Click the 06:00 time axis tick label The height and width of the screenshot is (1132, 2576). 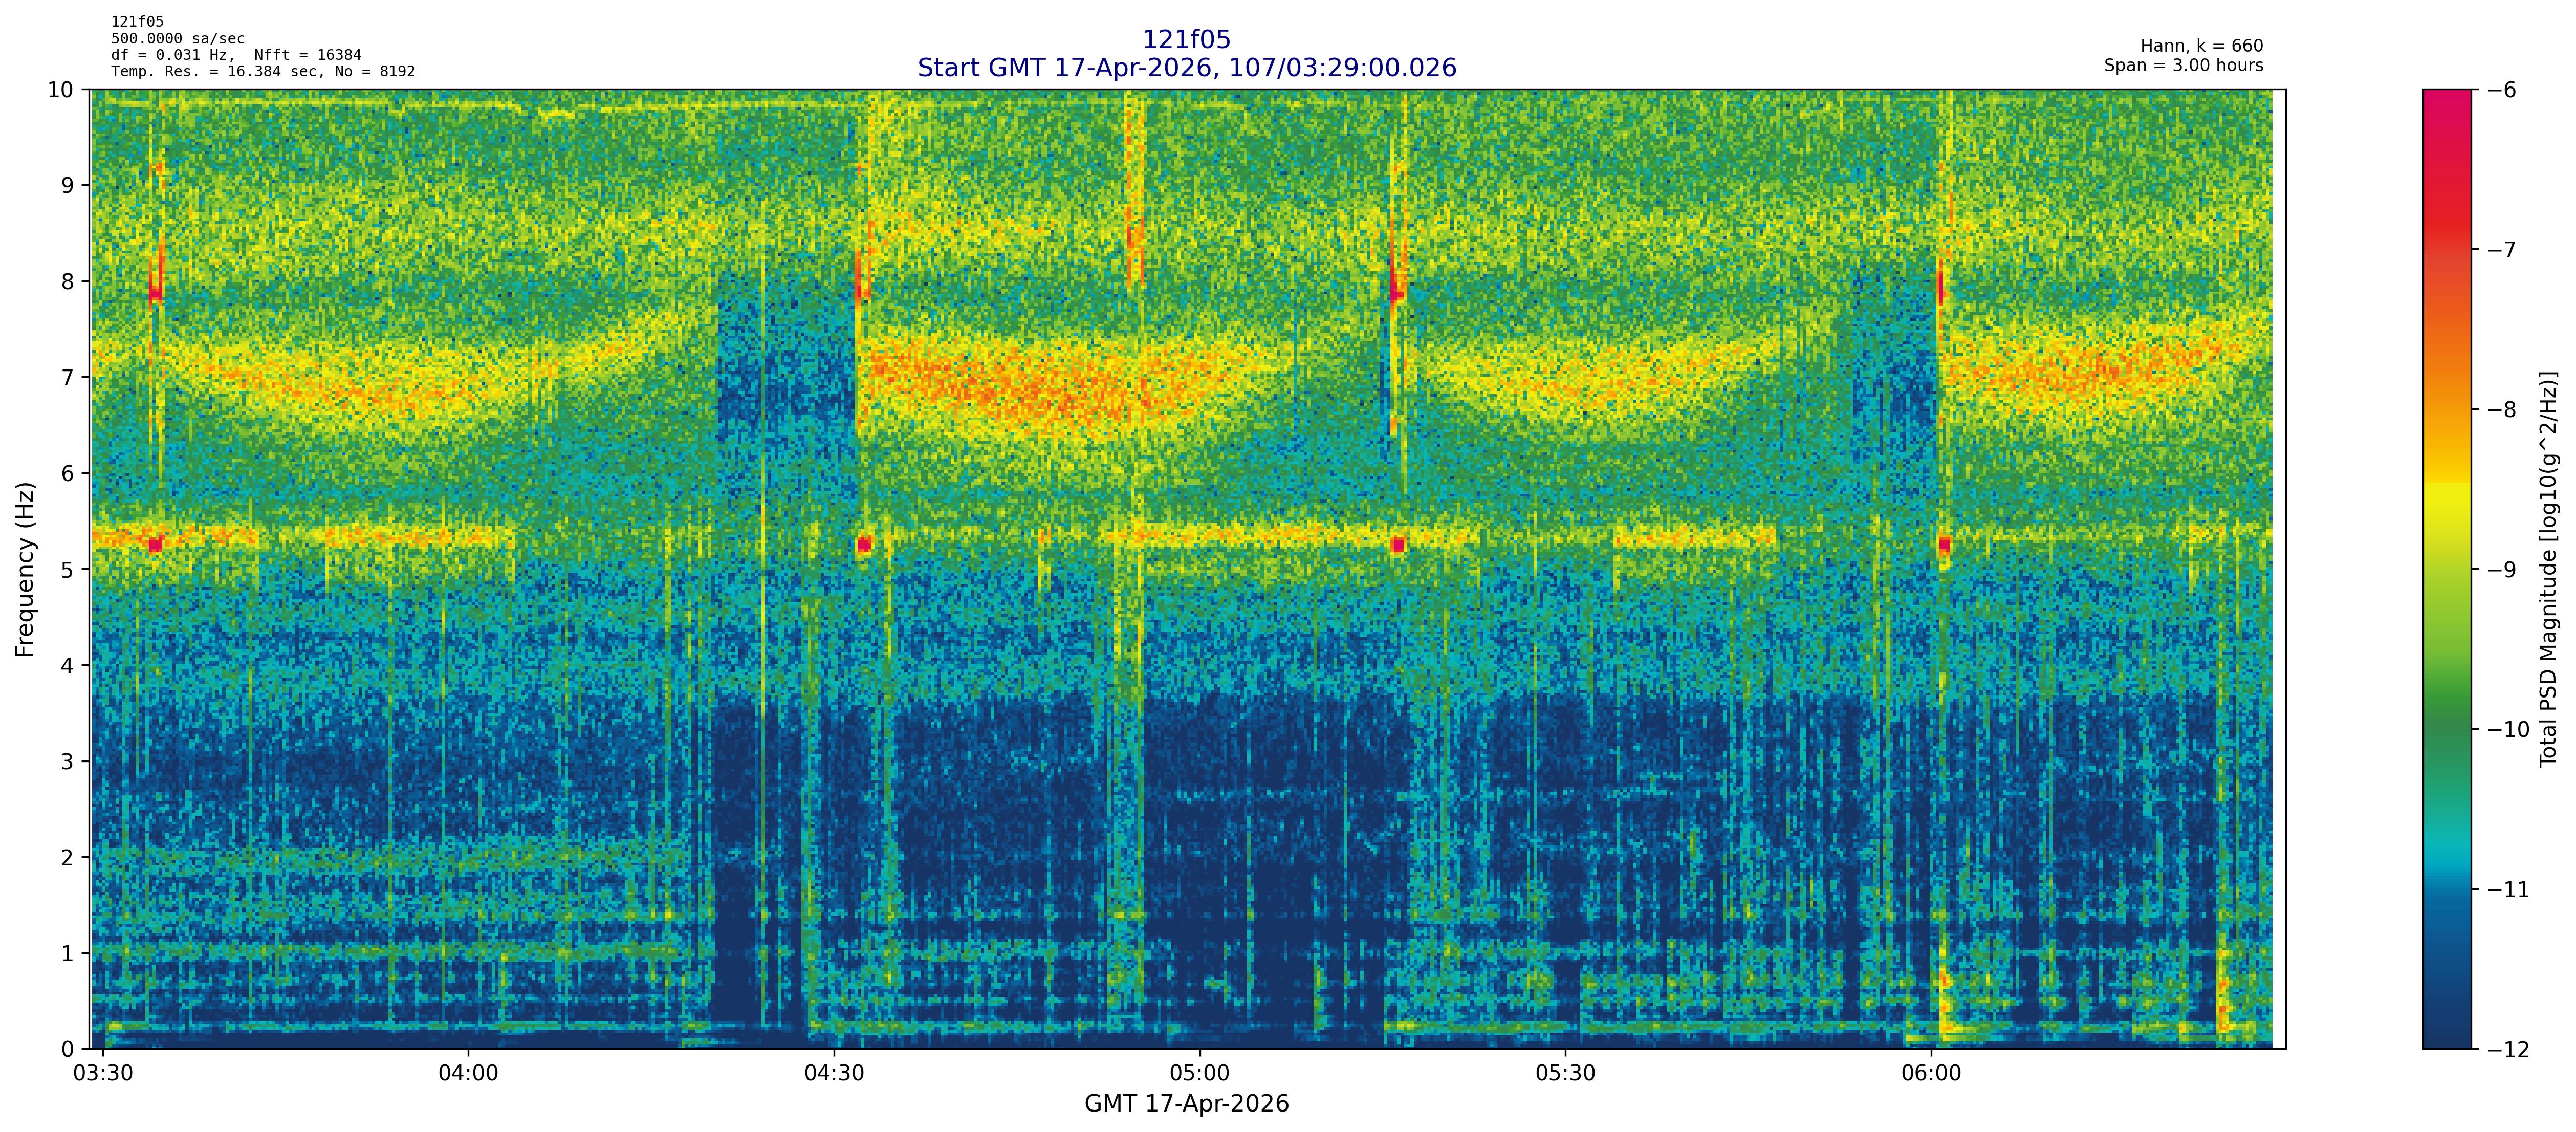click(x=1931, y=1074)
